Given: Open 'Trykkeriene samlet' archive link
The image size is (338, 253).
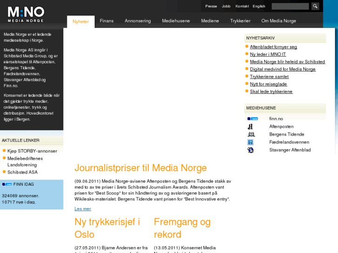Looking at the screenshot, I should (269, 77).
